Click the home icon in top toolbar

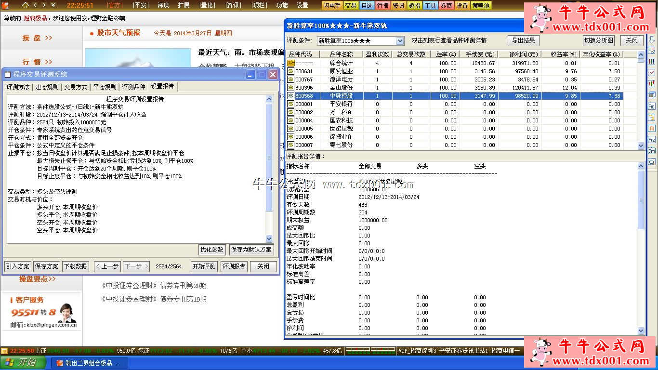tap(25, 5)
